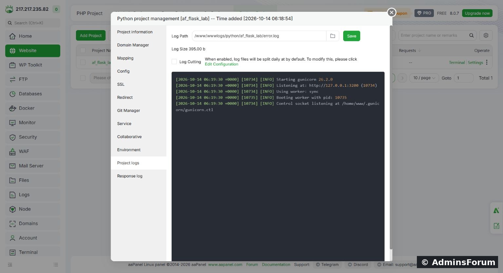Click the Home icon in sidebar
Viewport: 503px width, 273px height.
pyautogui.click(x=12, y=36)
